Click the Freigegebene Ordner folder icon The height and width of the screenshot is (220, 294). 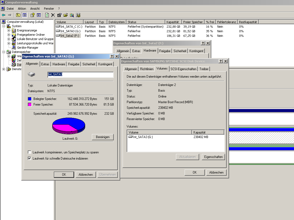[14, 35]
